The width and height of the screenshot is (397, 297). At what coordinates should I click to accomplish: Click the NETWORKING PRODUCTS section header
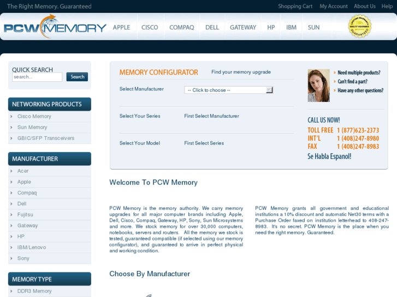pyautogui.click(x=50, y=104)
